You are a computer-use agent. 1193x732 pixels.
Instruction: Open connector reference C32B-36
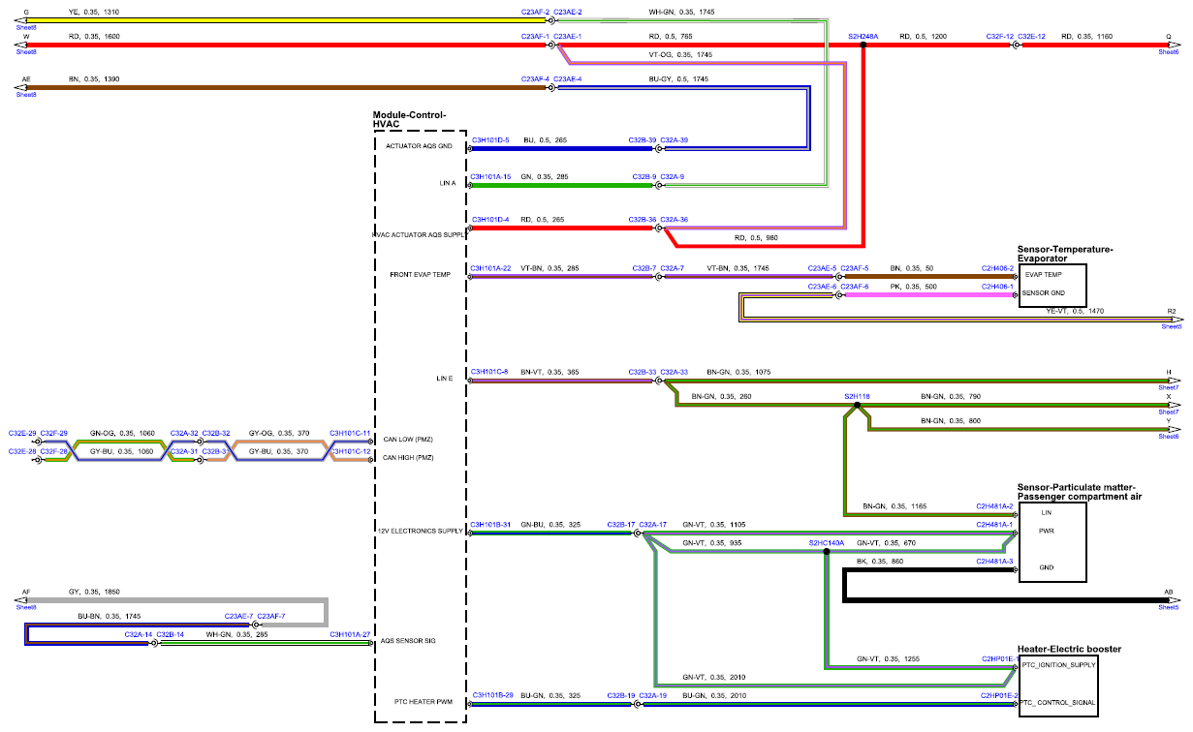[643, 219]
